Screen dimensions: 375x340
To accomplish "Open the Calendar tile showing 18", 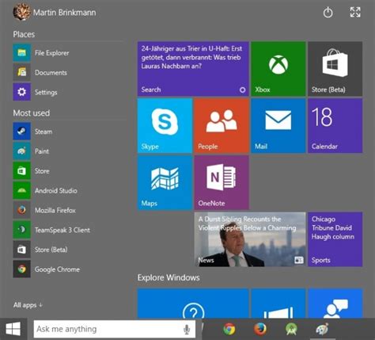I will click(x=335, y=126).
